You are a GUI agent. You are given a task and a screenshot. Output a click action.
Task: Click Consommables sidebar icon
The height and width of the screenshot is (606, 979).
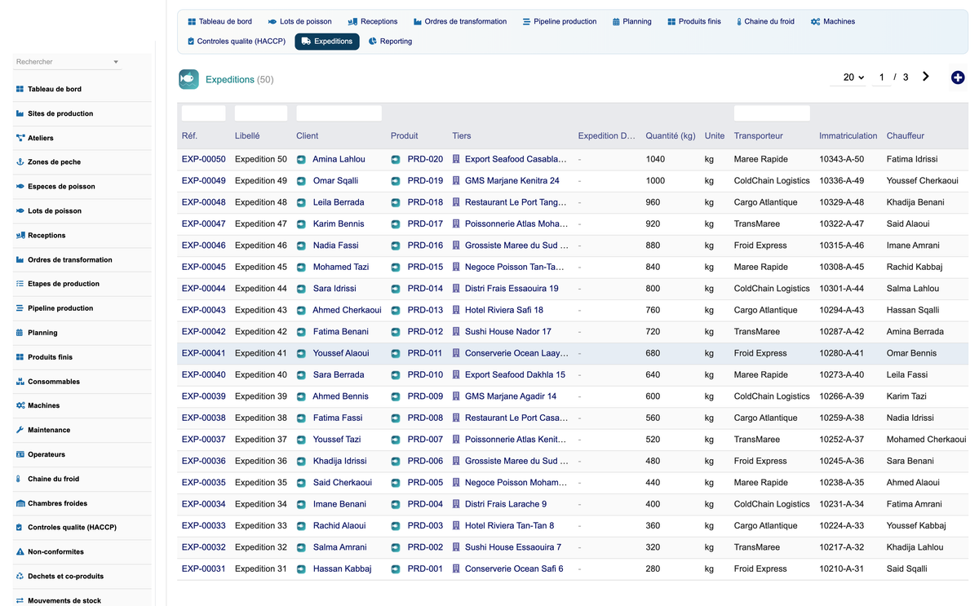click(x=20, y=382)
